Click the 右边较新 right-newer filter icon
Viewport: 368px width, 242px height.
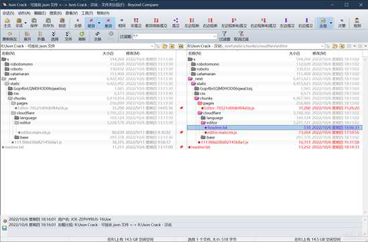coord(210,23)
